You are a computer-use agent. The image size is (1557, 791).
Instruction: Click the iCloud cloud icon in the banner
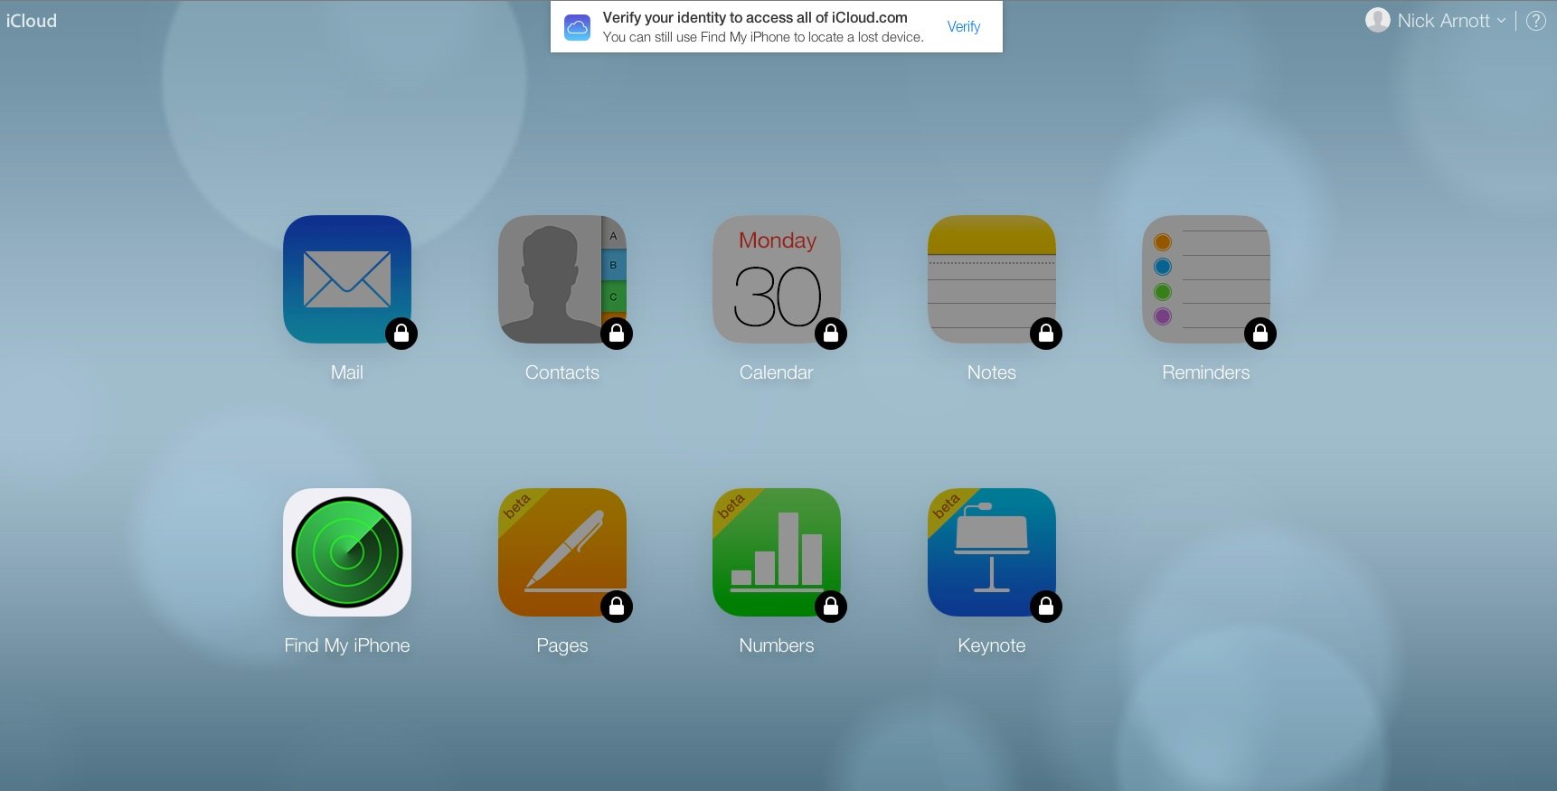click(x=578, y=27)
